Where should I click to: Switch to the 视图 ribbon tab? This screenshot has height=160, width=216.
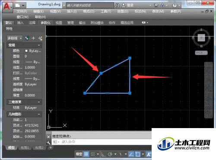(59, 22)
